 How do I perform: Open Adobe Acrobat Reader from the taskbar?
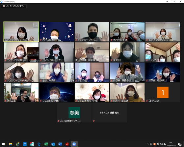(67, 144)
